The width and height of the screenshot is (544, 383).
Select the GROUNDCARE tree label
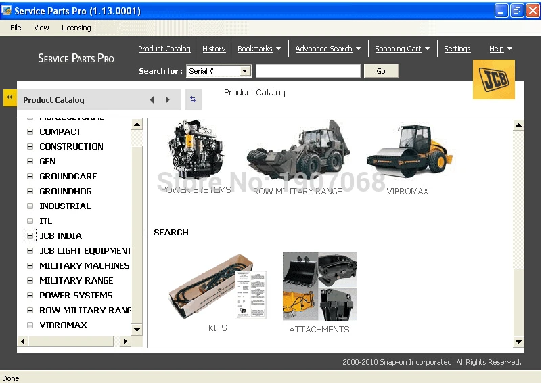[x=68, y=177]
